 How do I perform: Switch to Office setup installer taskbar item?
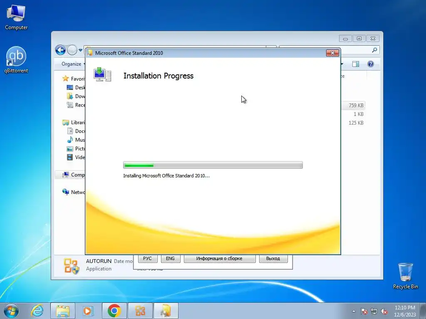pyautogui.click(x=166, y=311)
